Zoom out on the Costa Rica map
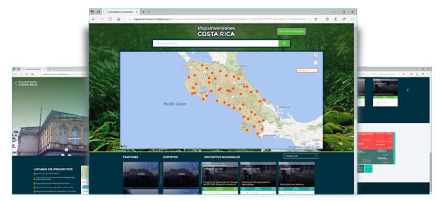The image size is (440, 201). coord(315,63)
